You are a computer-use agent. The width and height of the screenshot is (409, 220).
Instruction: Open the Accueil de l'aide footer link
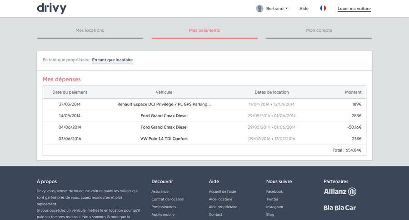[x=222, y=191]
